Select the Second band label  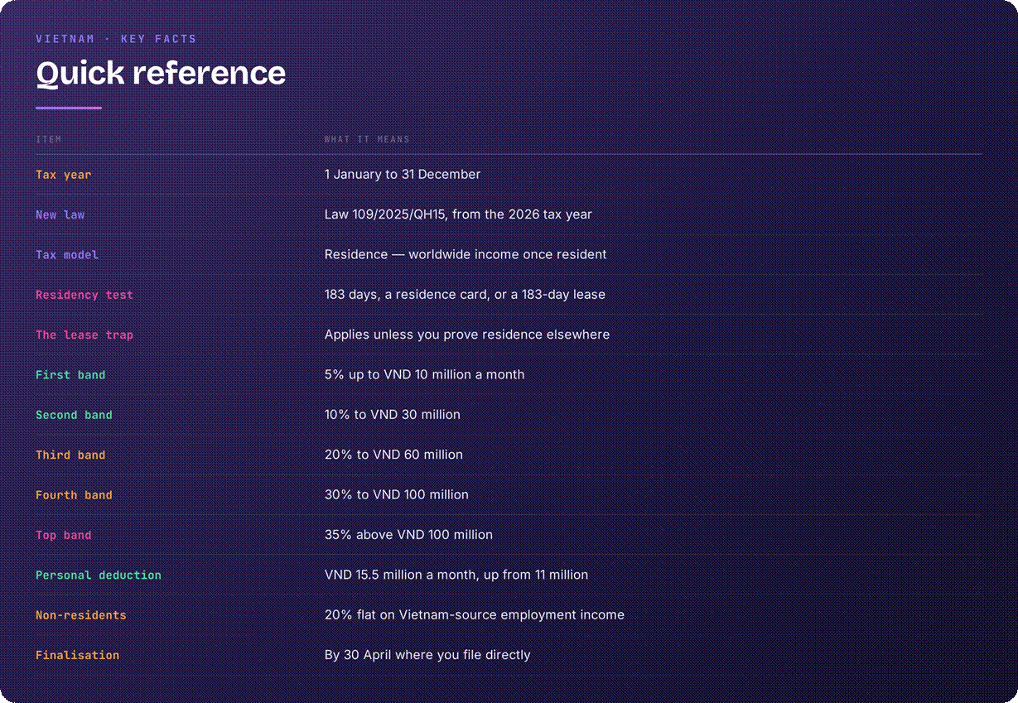pyautogui.click(x=74, y=415)
